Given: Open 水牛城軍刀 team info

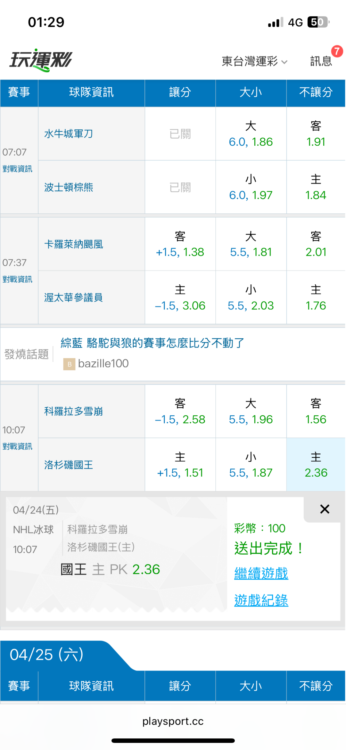Looking at the screenshot, I should [69, 134].
